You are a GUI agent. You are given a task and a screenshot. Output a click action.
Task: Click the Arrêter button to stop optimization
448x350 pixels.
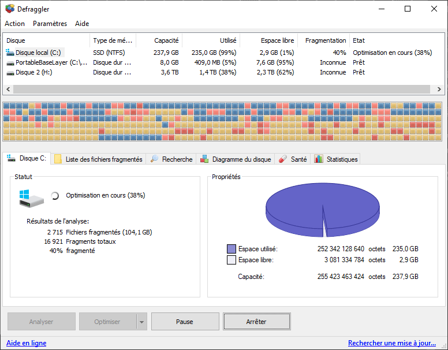(257, 321)
